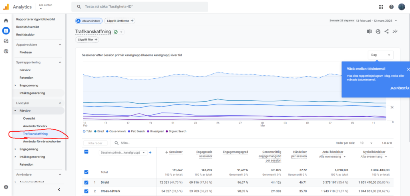
Task: Open Realtidsöversikt in sidebar
Action: tap(28, 27)
